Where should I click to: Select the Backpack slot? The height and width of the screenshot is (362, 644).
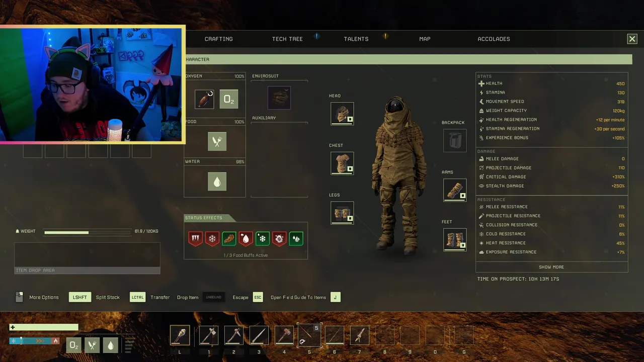click(455, 140)
